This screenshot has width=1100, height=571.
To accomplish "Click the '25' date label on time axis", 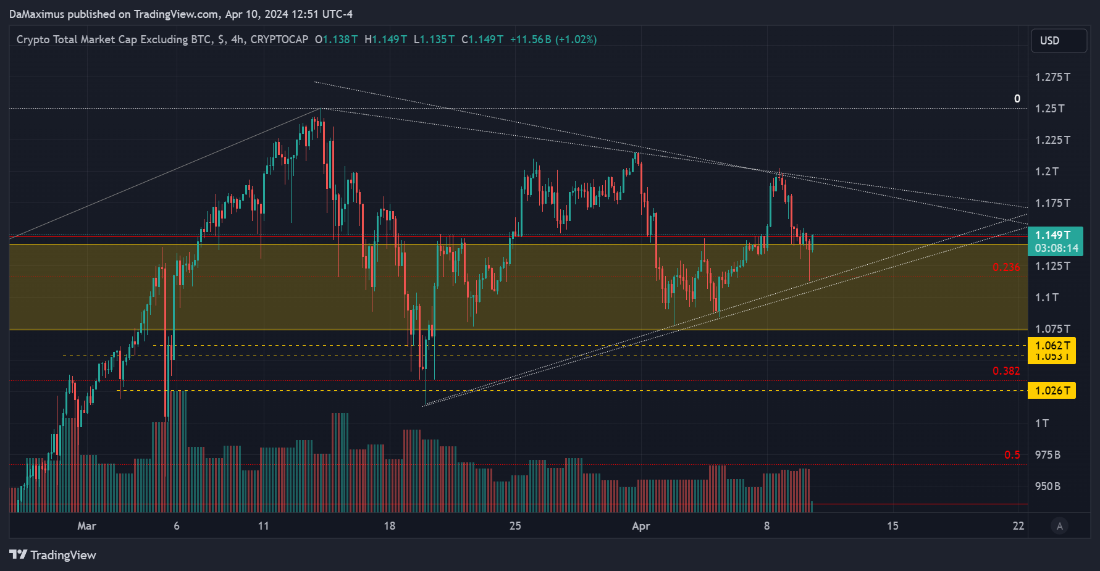I will (x=515, y=526).
